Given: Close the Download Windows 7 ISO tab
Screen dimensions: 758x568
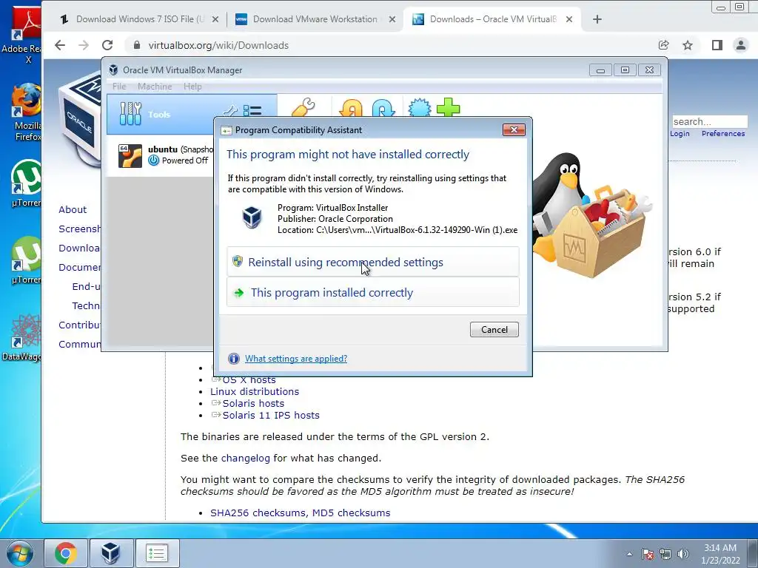Looking at the screenshot, I should pos(215,19).
